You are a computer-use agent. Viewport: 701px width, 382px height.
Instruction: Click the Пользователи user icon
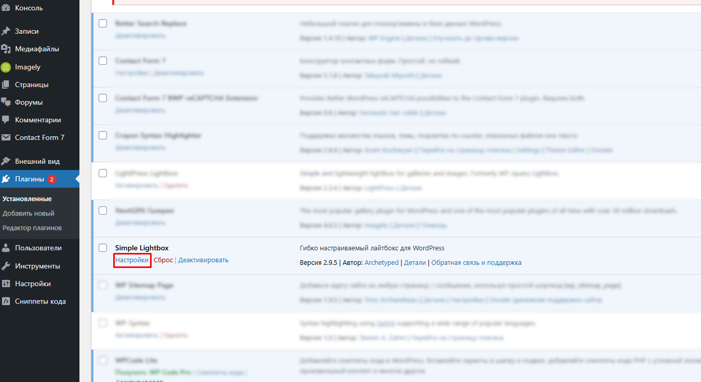[x=6, y=248]
